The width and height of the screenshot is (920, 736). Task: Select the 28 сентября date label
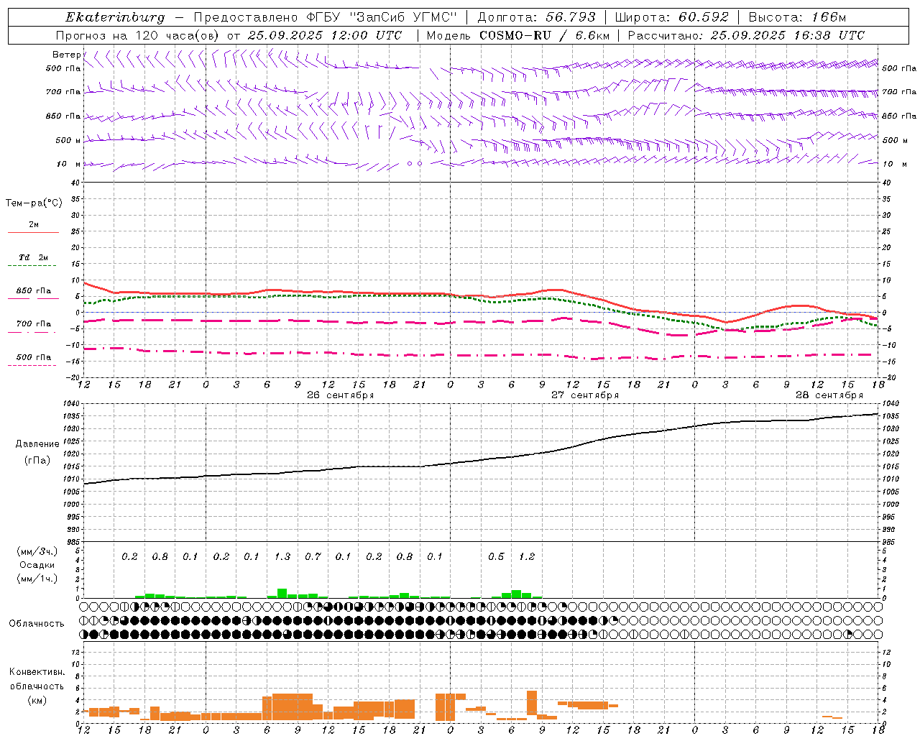829,395
